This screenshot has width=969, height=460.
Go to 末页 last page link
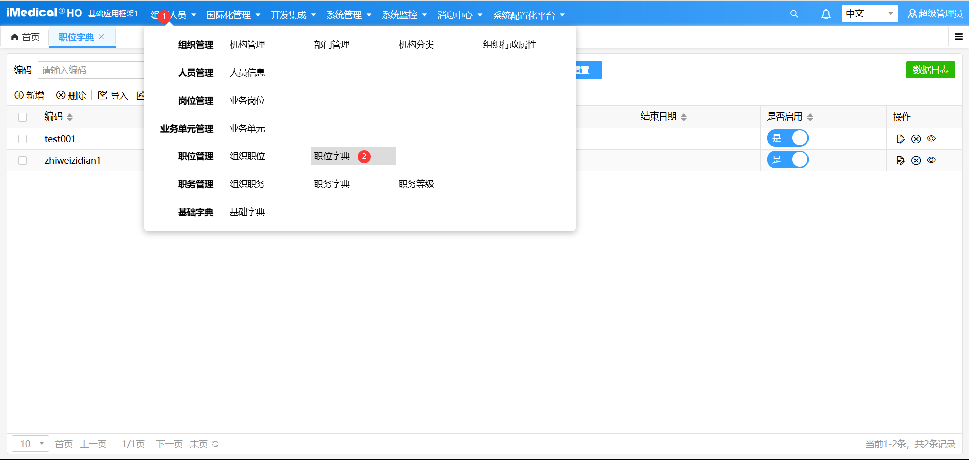(x=199, y=444)
